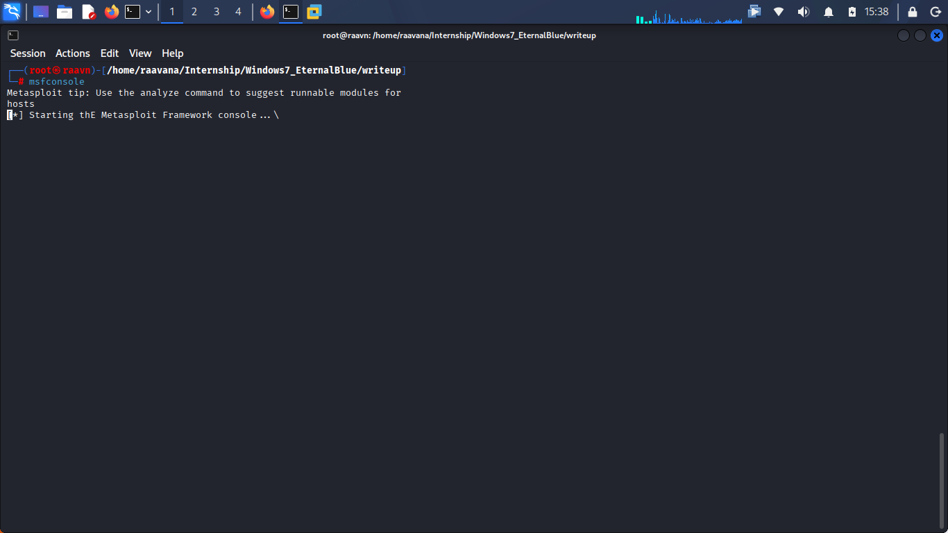This screenshot has height=533, width=948.
Task: Open the View menu
Action: click(140, 53)
